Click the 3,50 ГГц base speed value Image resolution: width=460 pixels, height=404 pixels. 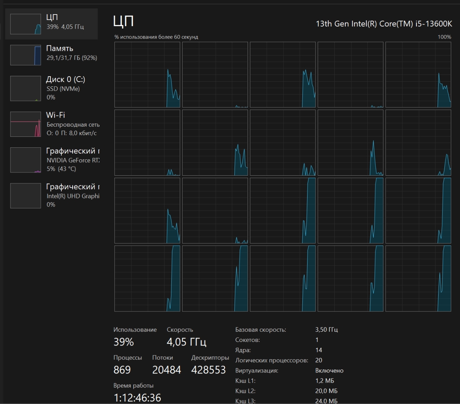coord(326,330)
